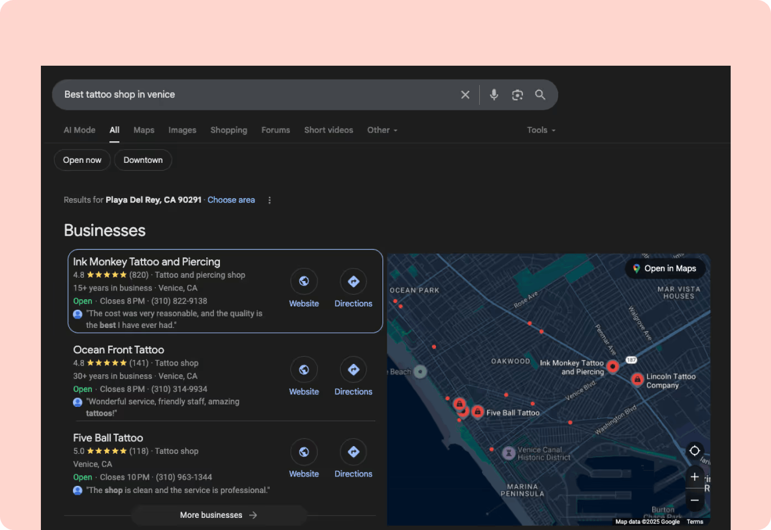Open the Shopping results tab
771x530 pixels.
pyautogui.click(x=229, y=130)
